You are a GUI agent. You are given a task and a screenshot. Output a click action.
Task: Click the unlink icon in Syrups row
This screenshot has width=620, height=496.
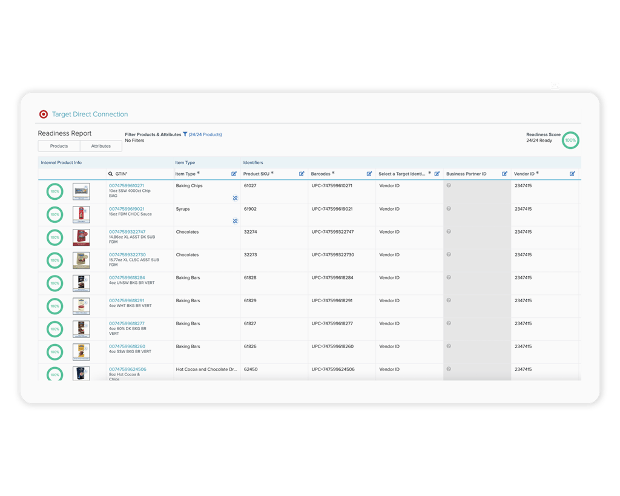tap(236, 221)
